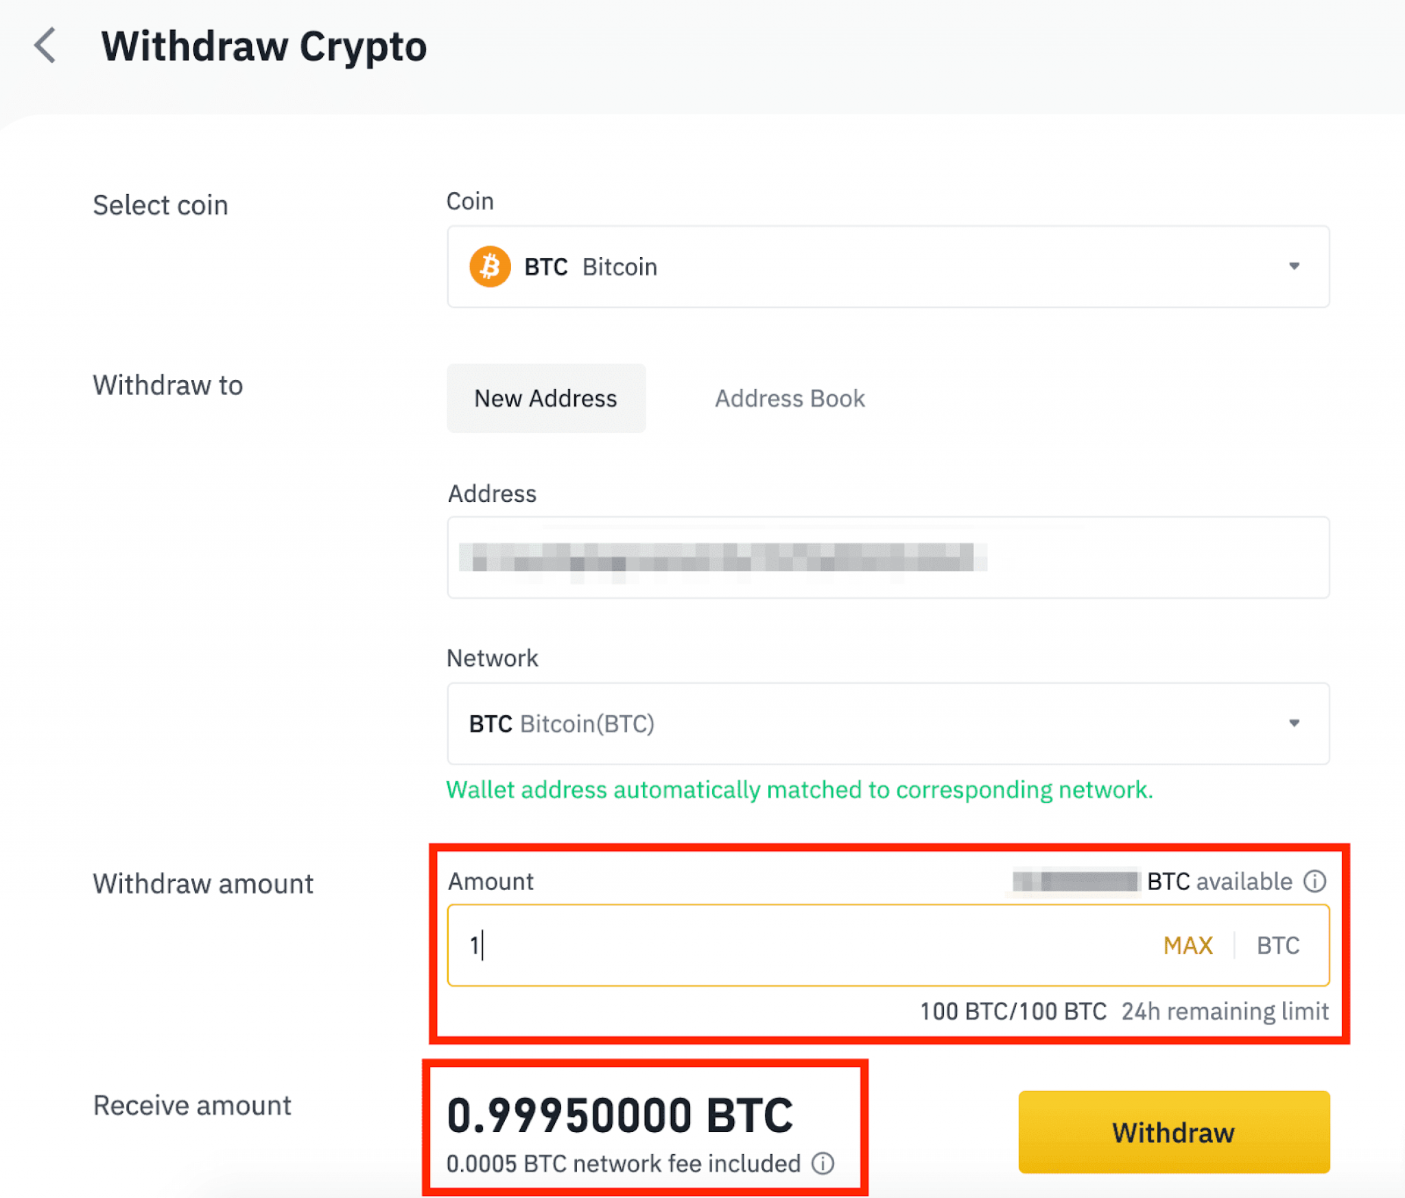The width and height of the screenshot is (1405, 1198).
Task: Open the Coin dropdown chevron arrow
Action: 1294,266
